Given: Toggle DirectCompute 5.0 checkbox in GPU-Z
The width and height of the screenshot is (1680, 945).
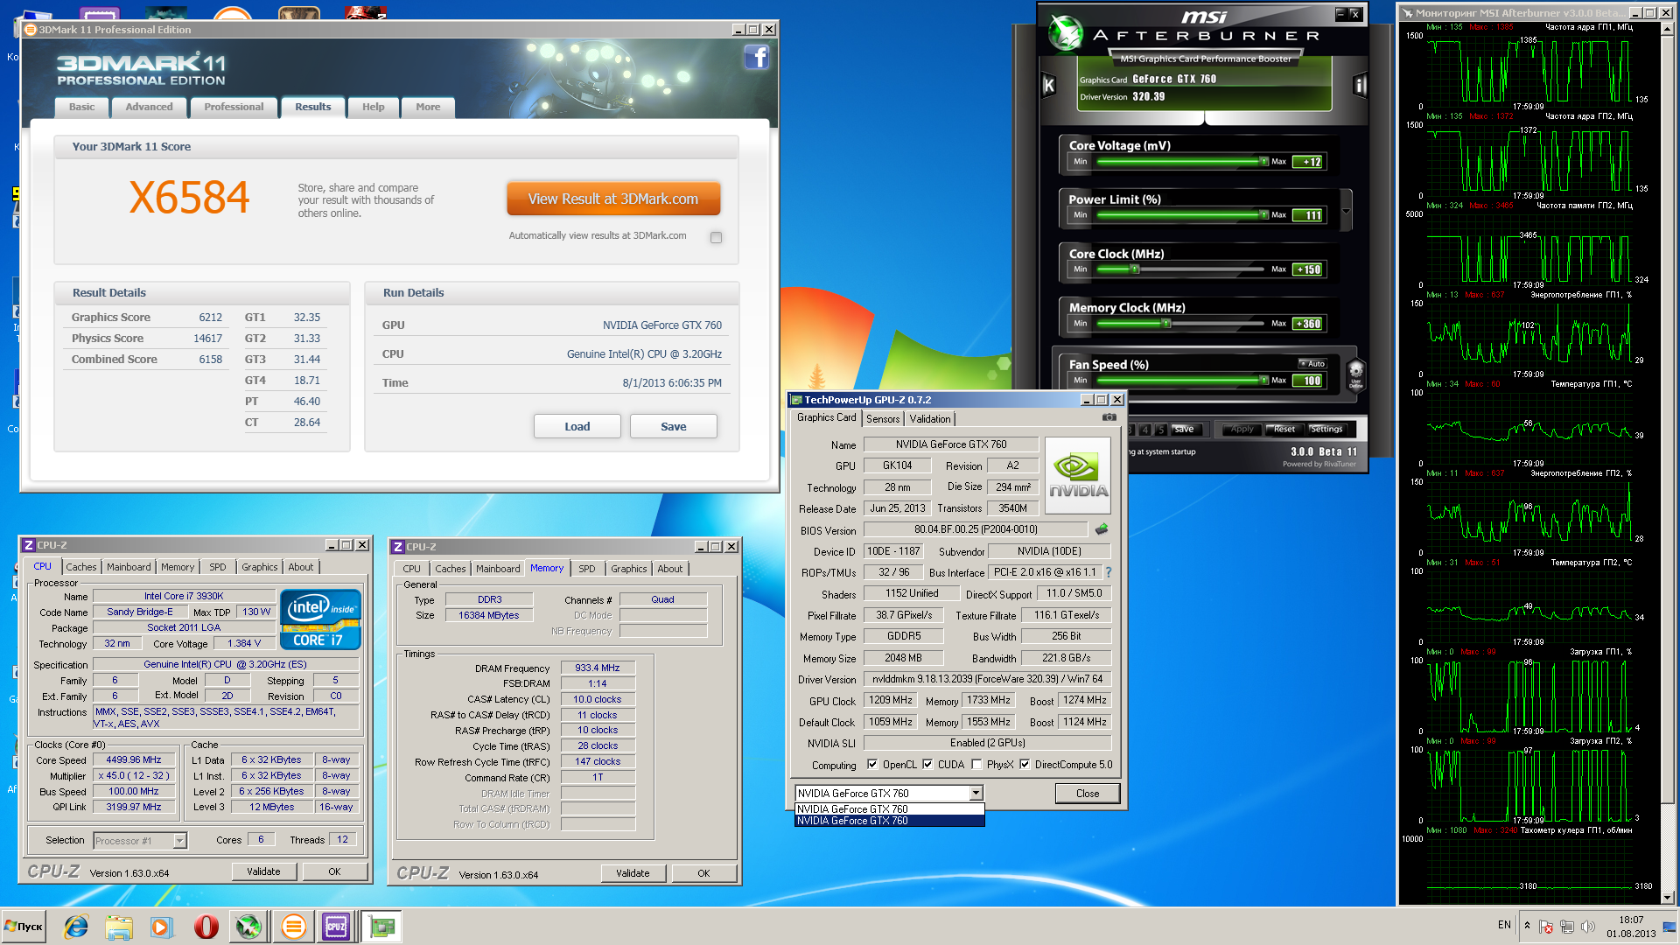Looking at the screenshot, I should [x=1025, y=765].
